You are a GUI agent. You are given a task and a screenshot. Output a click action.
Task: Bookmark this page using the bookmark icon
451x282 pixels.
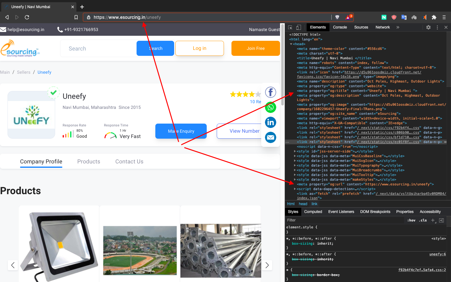76,17
